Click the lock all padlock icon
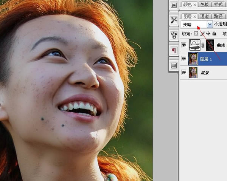 [214, 34]
